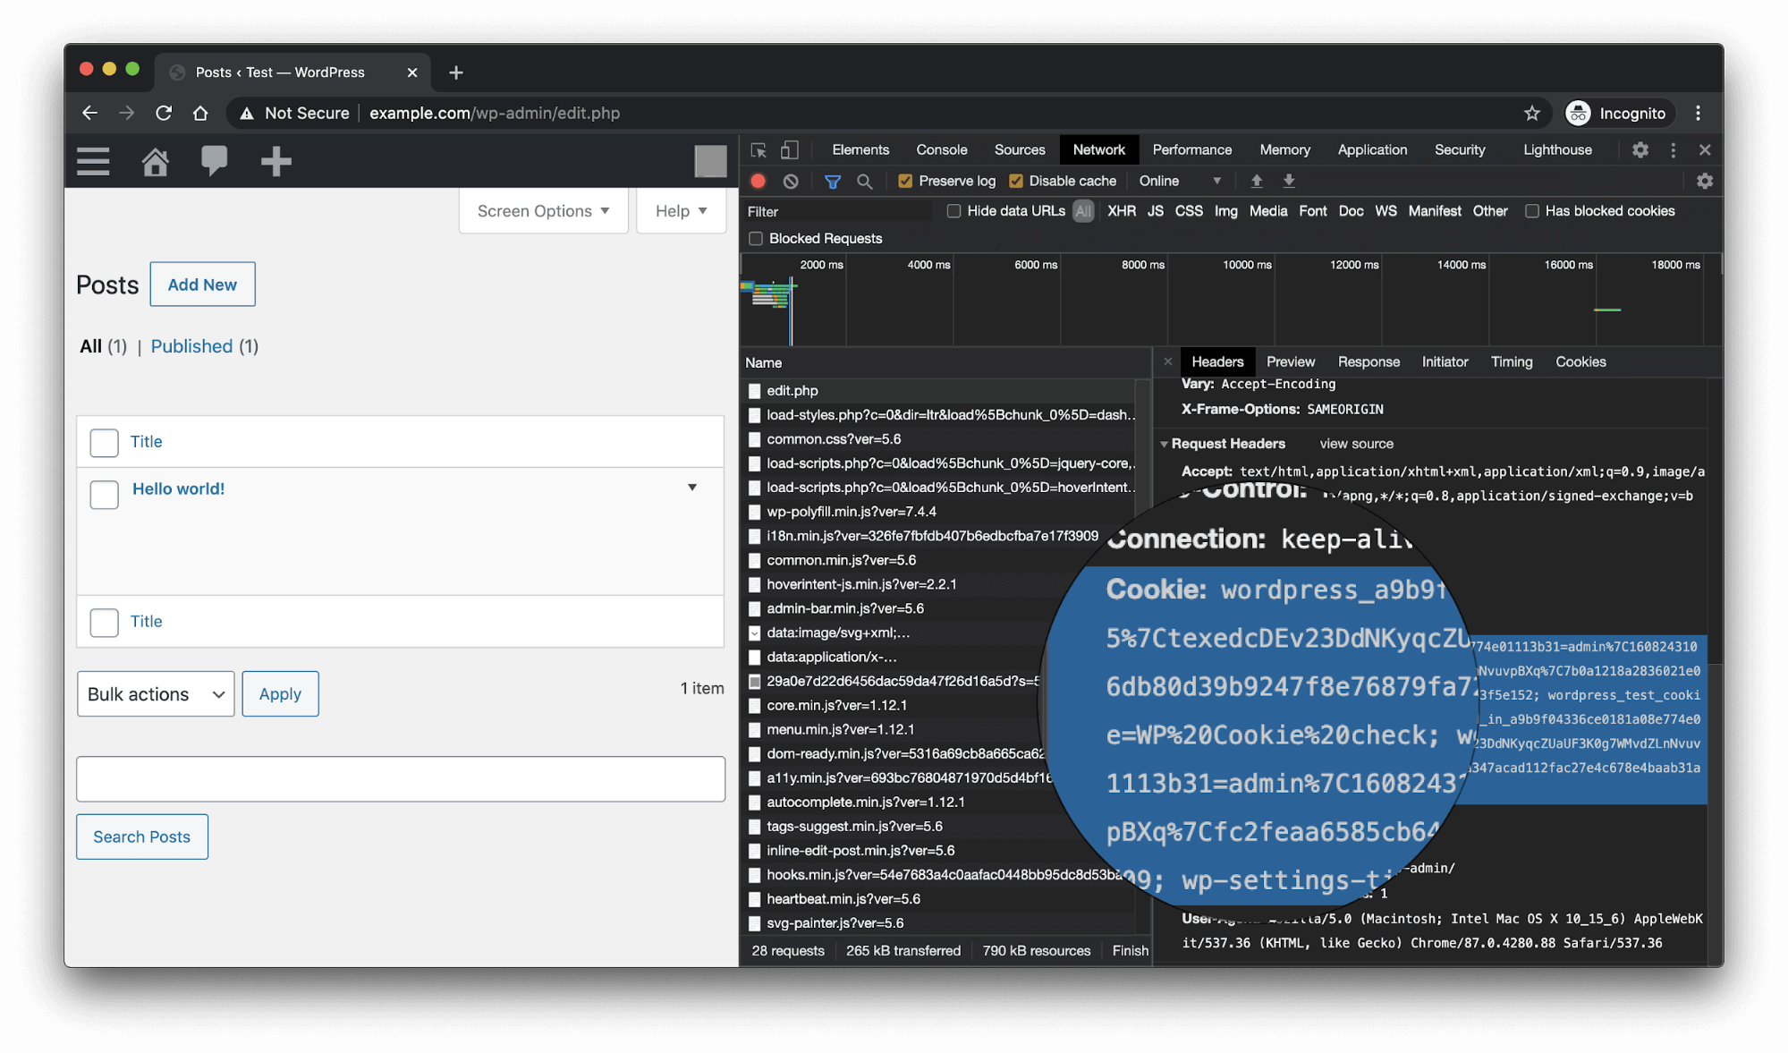1788x1053 pixels.
Task: Open the Timing tab for the request
Action: pyautogui.click(x=1511, y=361)
